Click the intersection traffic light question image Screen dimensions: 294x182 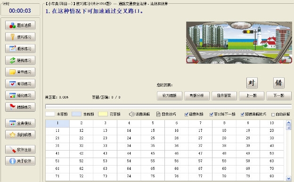[239, 43]
